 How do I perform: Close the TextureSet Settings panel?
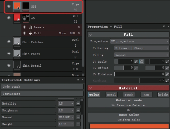83,80
